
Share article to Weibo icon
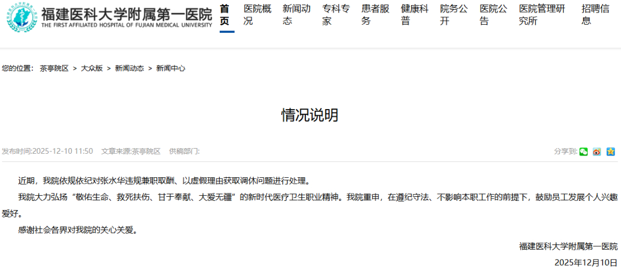(597, 152)
